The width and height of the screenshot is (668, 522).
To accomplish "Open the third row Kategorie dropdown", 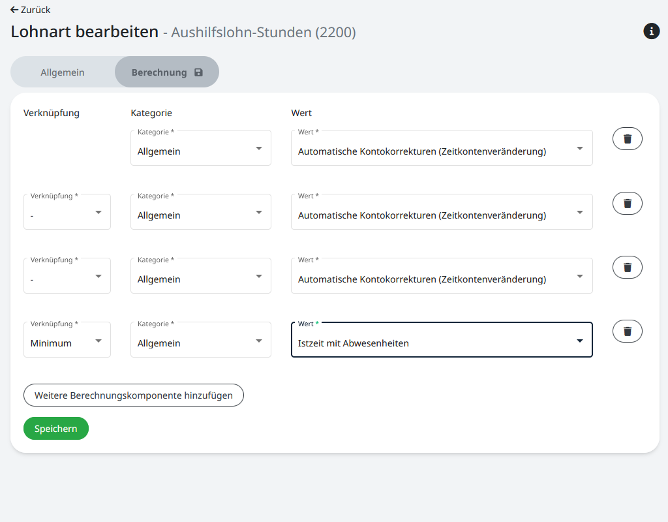I will click(200, 276).
